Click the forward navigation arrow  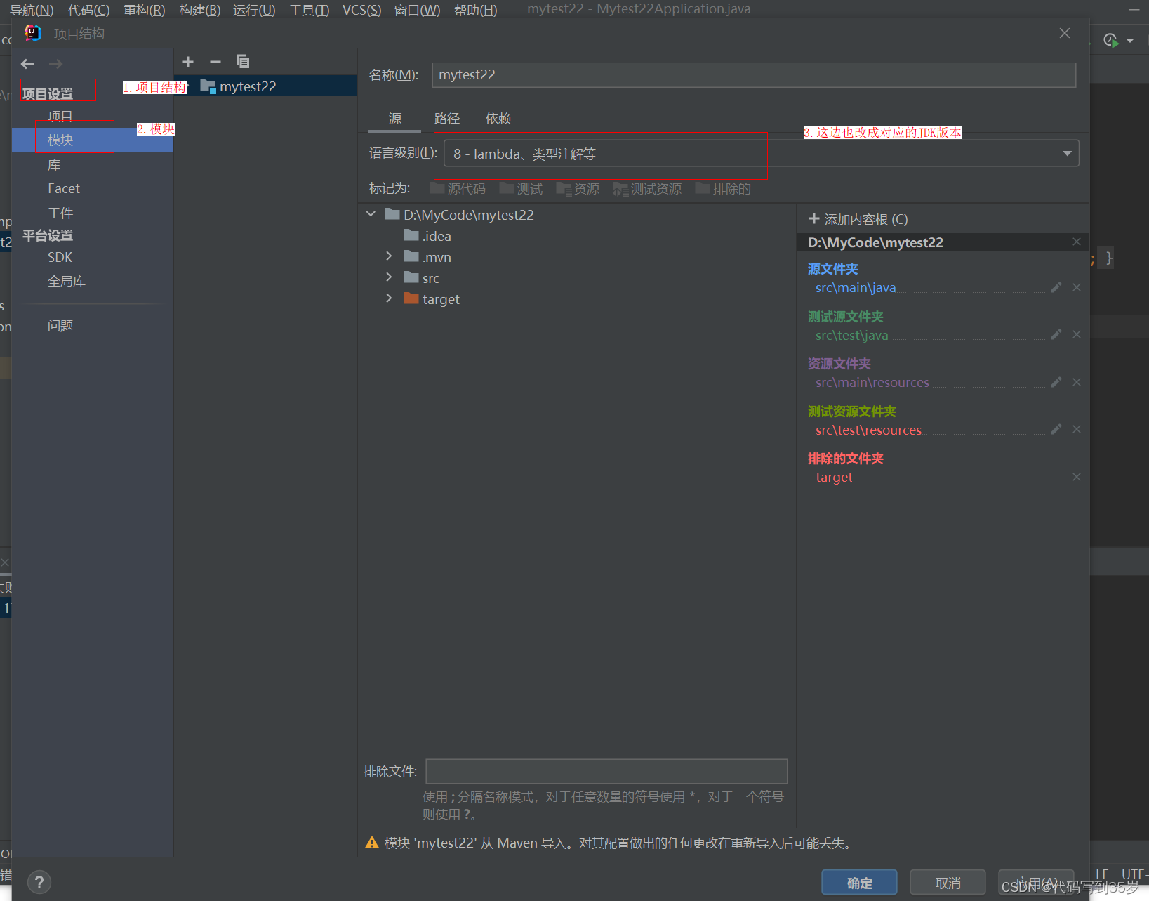point(56,64)
